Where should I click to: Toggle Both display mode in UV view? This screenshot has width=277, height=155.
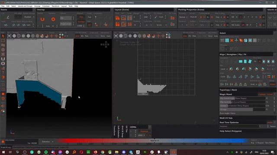pyautogui.click(x=185, y=36)
